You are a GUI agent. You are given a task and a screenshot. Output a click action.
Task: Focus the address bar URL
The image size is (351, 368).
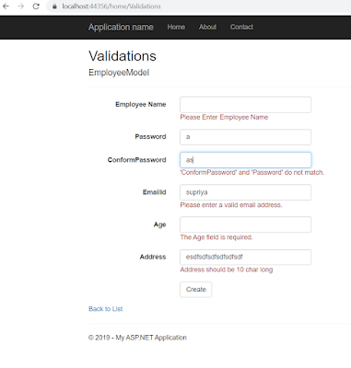(111, 6)
